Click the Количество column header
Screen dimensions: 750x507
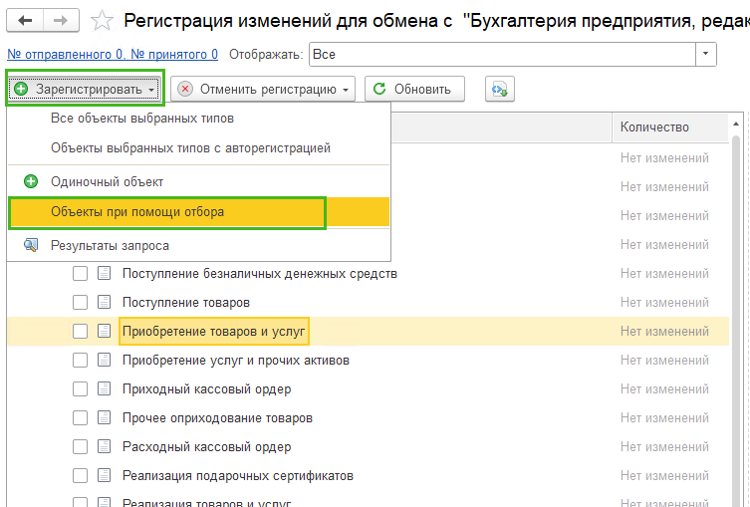669,127
